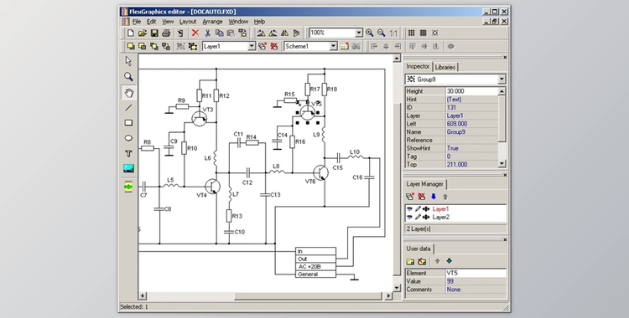629x318 pixels.
Task: Click the Element value VT5 field
Action: point(476,273)
